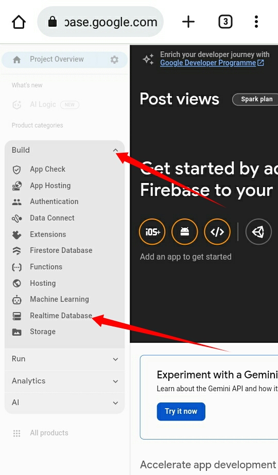Viewport: 278px width, 475px height.
Task: Expand the Run category
Action: pos(65,359)
